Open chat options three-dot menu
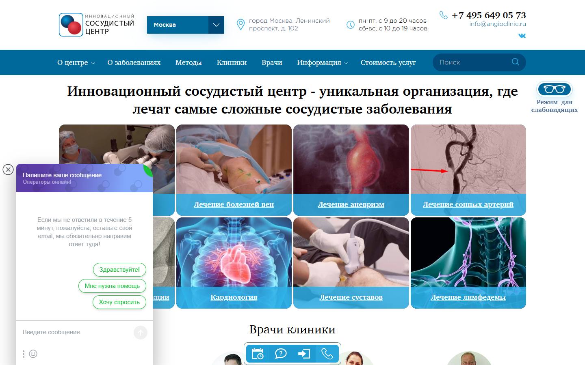This screenshot has height=365, width=585. [x=24, y=354]
